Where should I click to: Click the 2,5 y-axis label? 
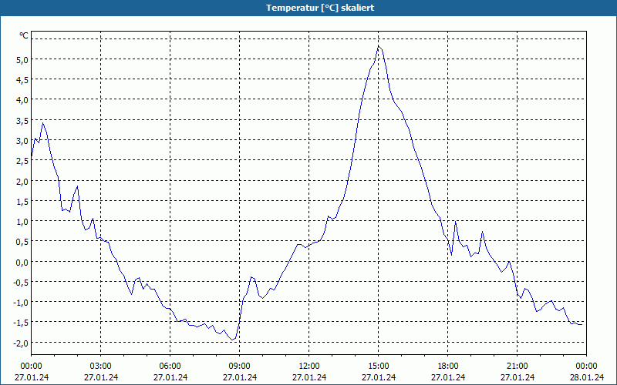point(22,161)
